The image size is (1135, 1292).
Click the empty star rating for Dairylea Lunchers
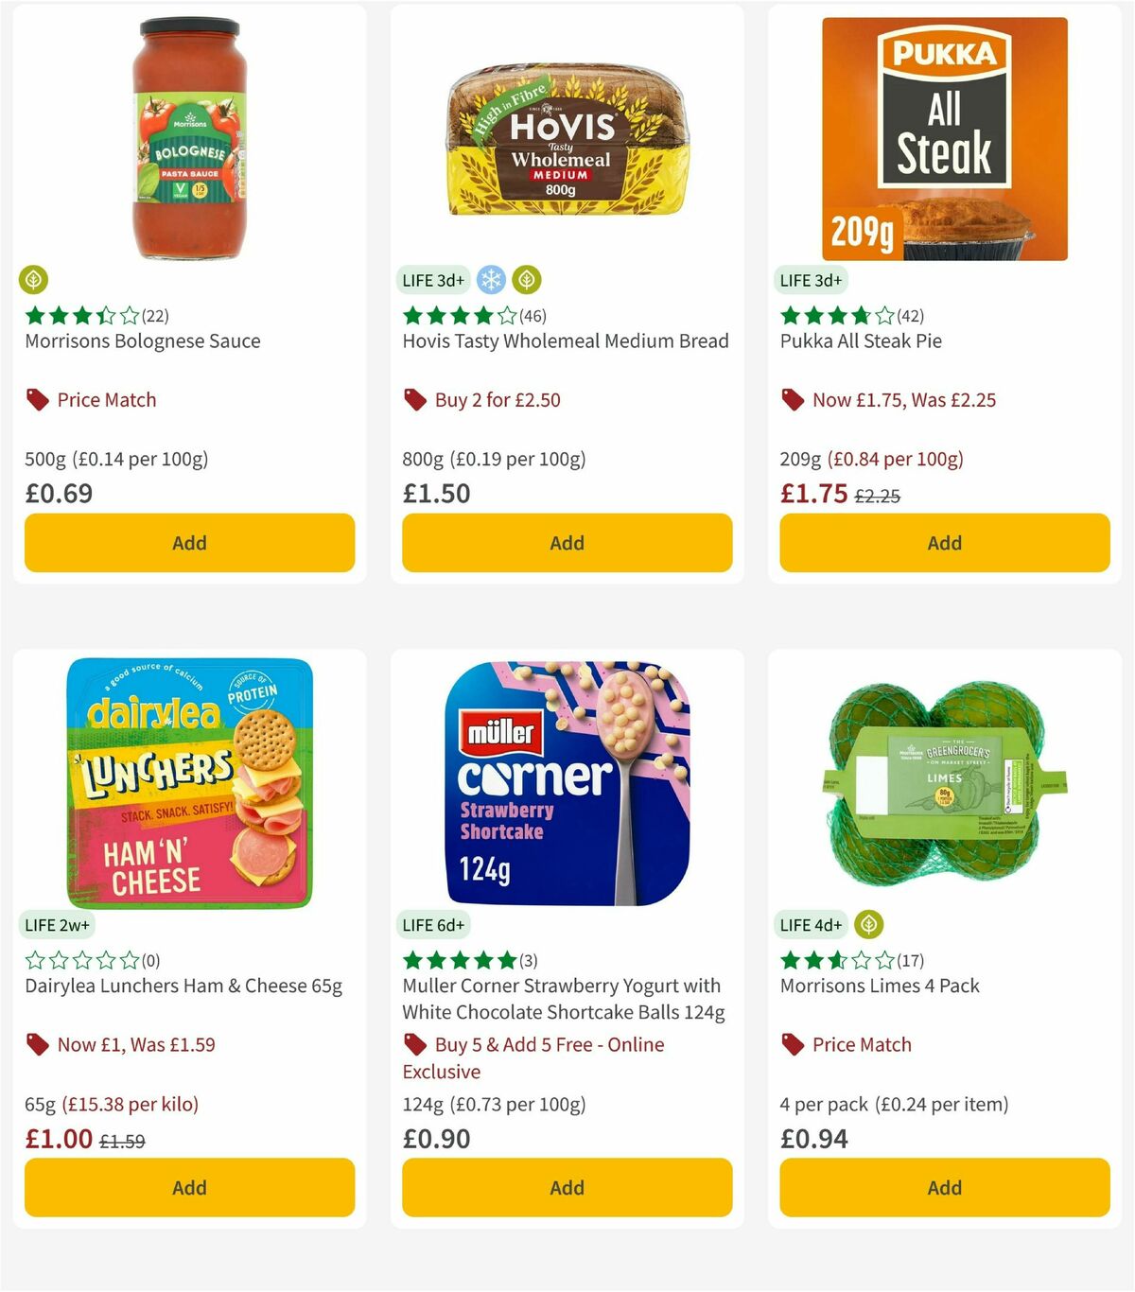pyautogui.click(x=80, y=959)
